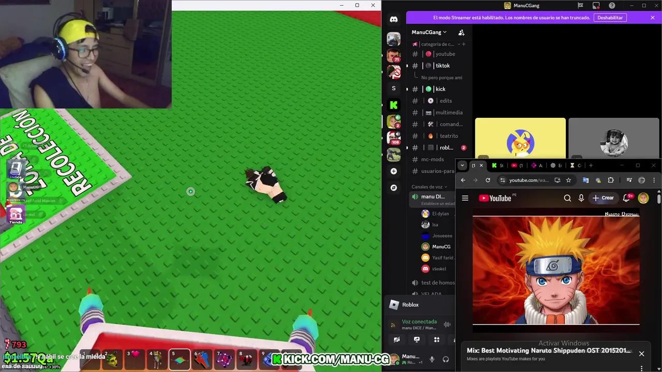Open the Chrome media control icon

coord(629,180)
